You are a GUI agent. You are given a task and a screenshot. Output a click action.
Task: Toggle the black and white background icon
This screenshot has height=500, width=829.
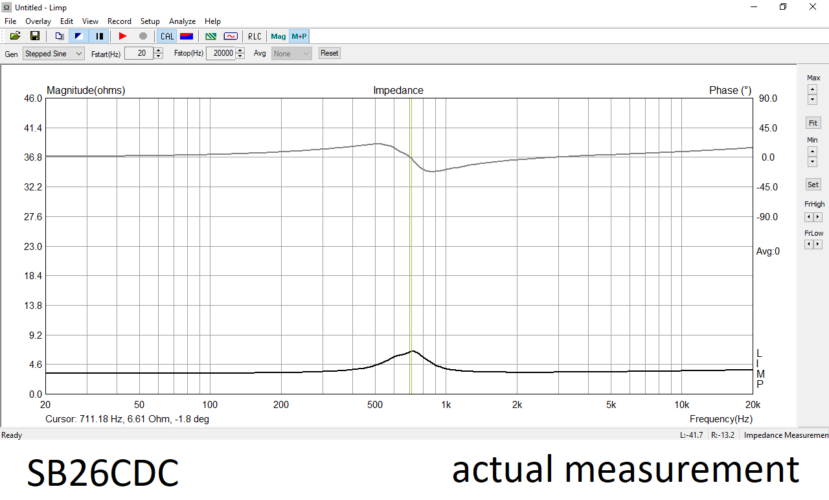click(x=78, y=36)
